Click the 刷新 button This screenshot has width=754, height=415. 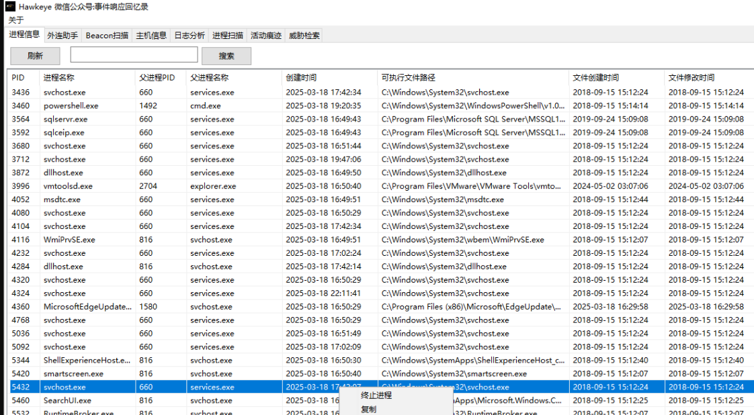[x=35, y=56]
